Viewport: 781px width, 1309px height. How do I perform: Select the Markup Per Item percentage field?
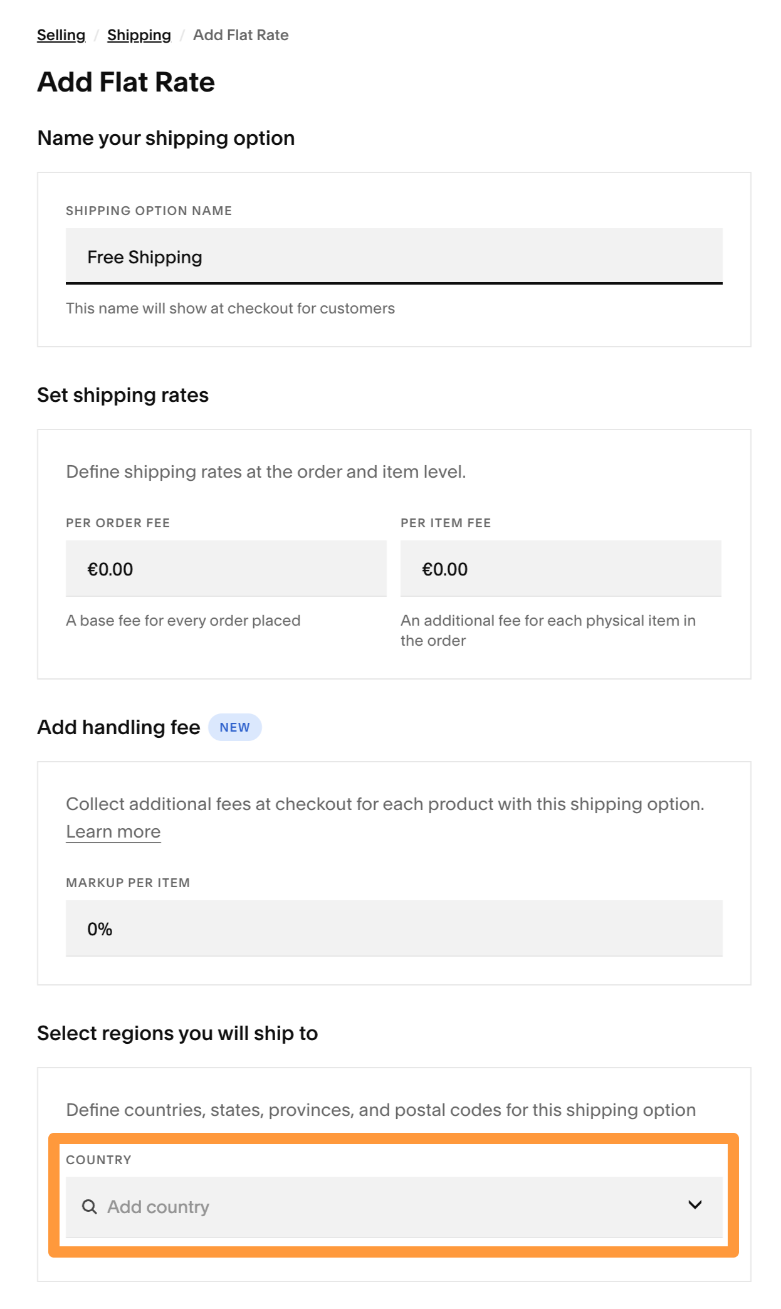click(x=394, y=928)
